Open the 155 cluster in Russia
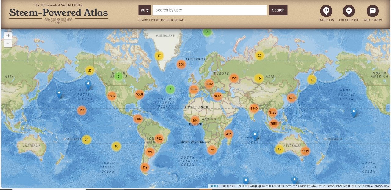Viewport: 391px width, 190px height. pos(234,78)
